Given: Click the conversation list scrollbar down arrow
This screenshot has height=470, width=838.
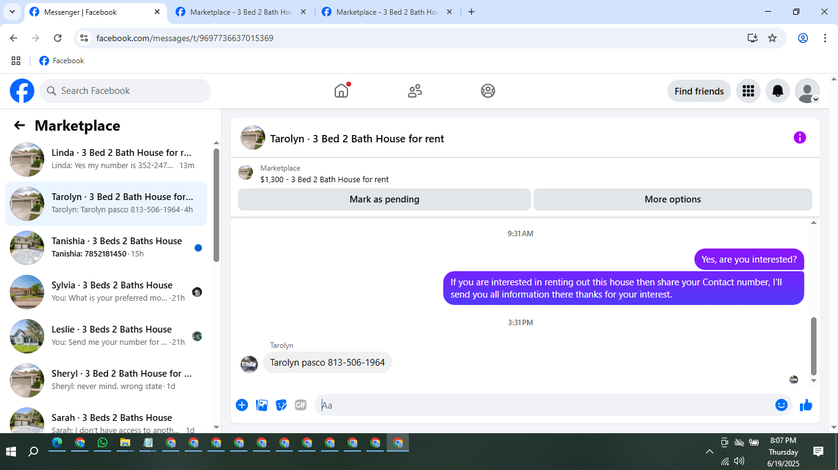Looking at the screenshot, I should tap(216, 427).
